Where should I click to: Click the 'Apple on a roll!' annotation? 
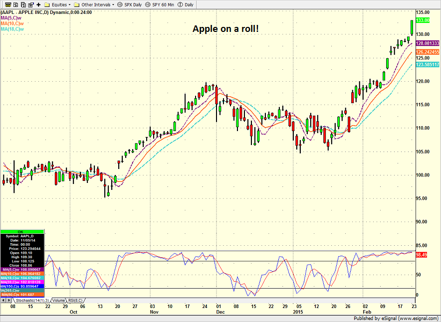pyautogui.click(x=225, y=28)
